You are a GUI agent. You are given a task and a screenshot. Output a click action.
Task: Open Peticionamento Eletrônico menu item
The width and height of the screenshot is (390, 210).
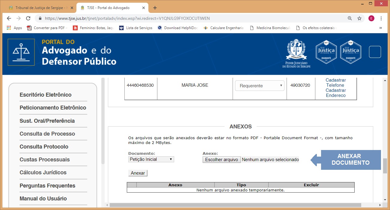(x=53, y=108)
